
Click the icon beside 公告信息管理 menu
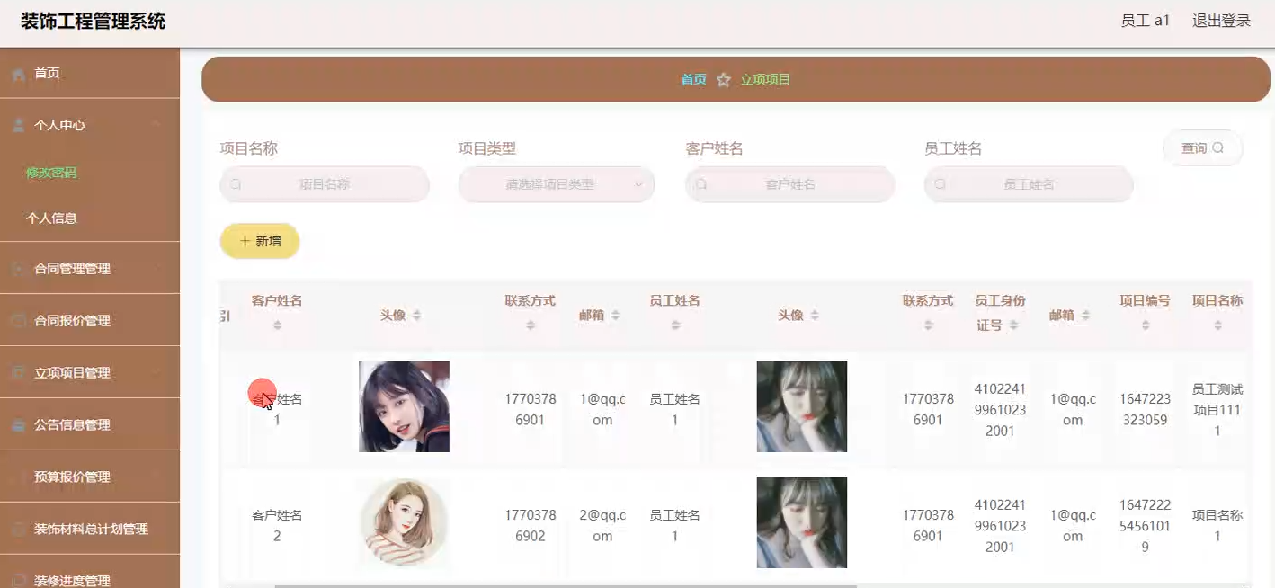[19, 425]
